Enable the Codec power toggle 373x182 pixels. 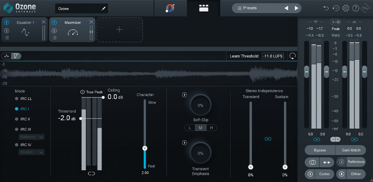(310, 174)
